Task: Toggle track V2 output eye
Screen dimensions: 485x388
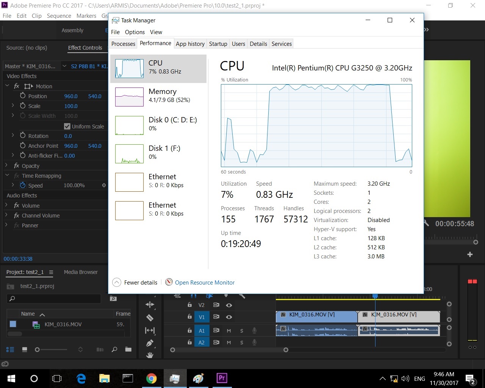Action: coord(229,305)
